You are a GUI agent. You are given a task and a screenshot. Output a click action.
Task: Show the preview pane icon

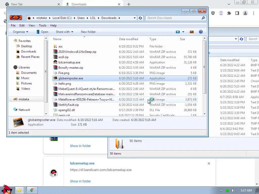point(192,32)
